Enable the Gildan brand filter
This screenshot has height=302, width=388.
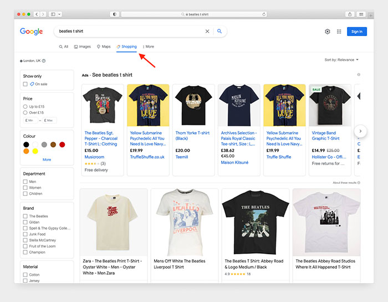point(25,222)
